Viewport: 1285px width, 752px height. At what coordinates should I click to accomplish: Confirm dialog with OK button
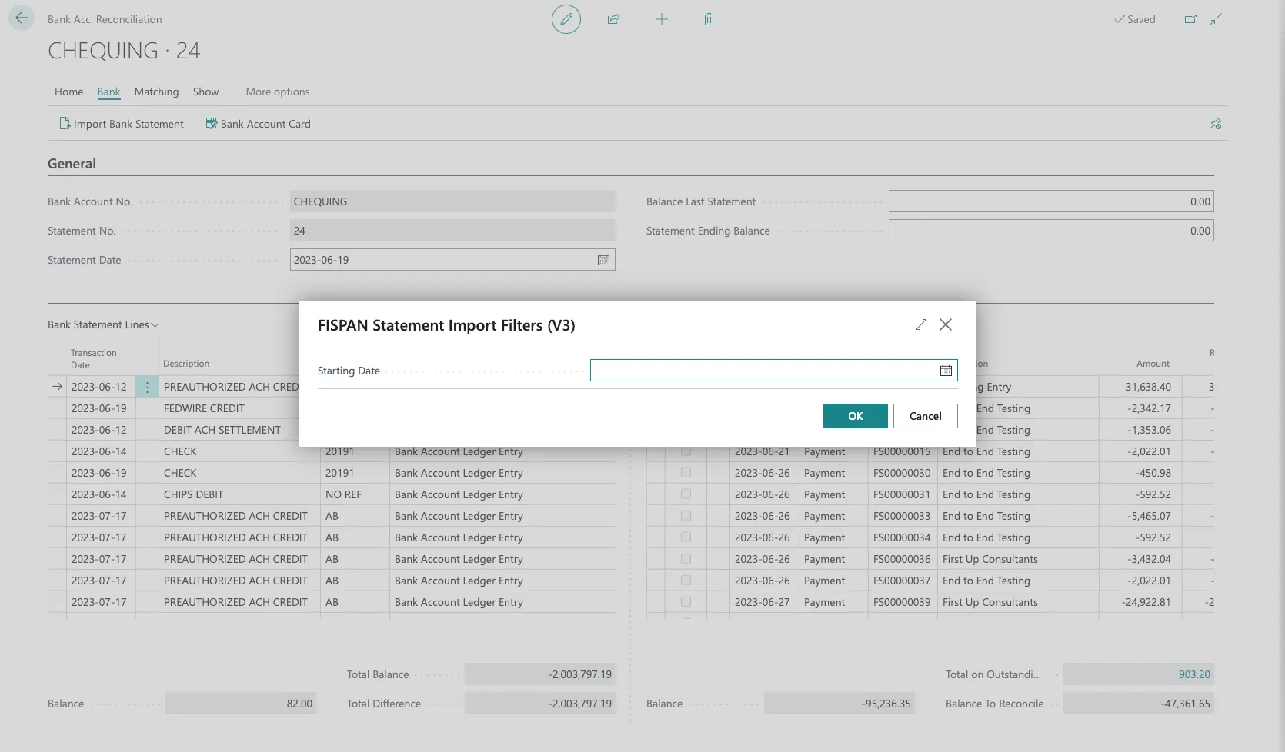point(856,416)
